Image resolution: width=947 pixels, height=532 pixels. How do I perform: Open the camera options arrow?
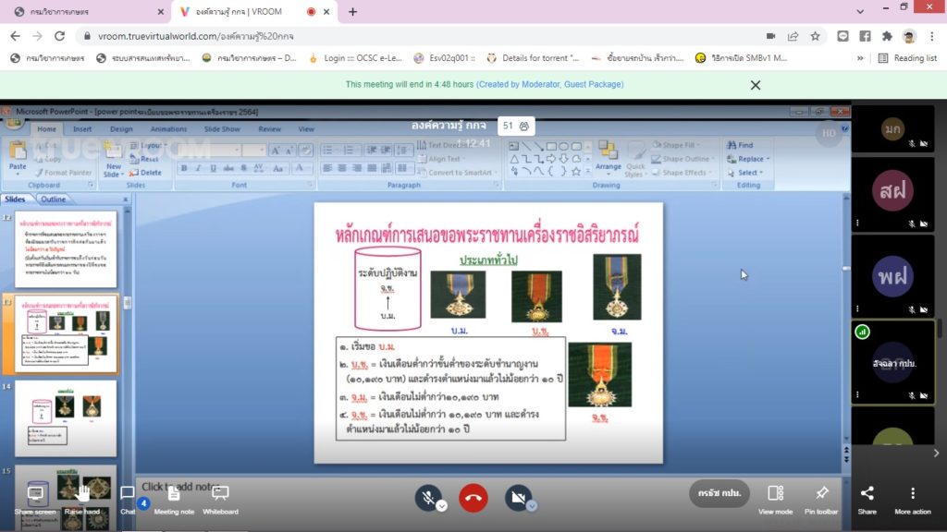(x=532, y=506)
